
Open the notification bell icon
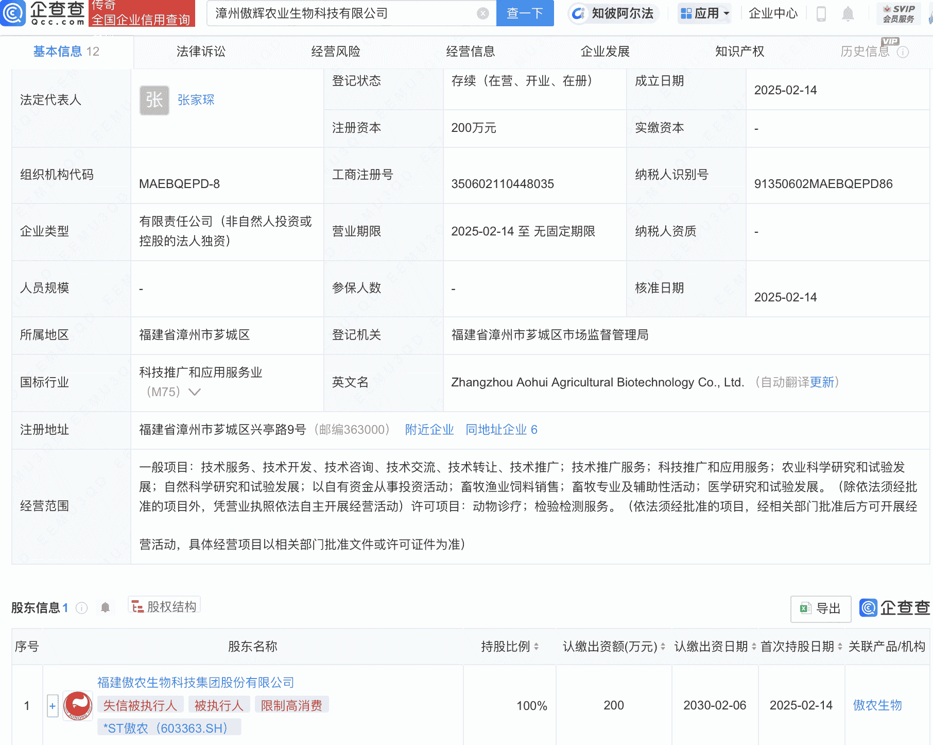(x=849, y=14)
